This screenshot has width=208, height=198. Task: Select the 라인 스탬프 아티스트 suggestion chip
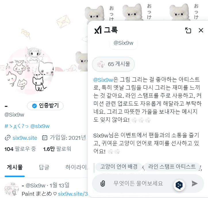pos(172,167)
